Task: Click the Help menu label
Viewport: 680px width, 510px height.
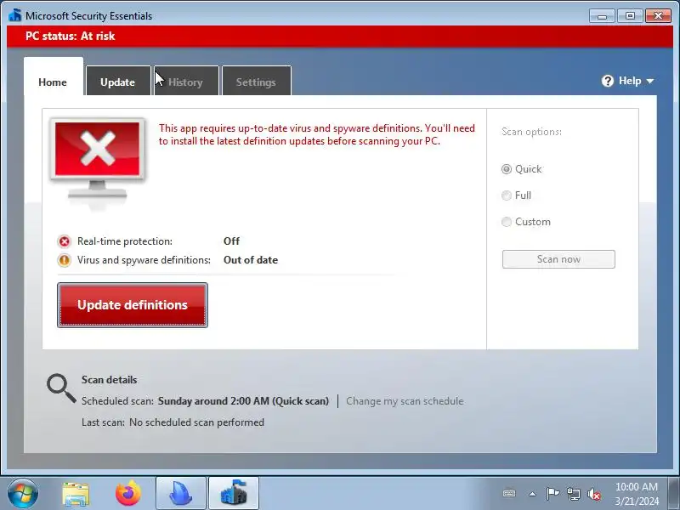Action: [x=630, y=81]
